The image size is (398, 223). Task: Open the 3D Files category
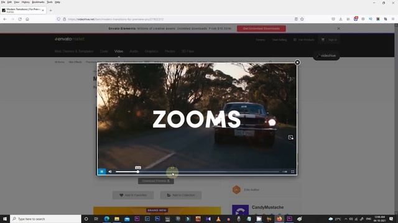tap(188, 51)
